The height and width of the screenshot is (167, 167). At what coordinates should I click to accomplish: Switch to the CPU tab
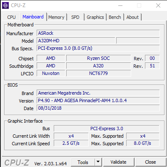11,17
